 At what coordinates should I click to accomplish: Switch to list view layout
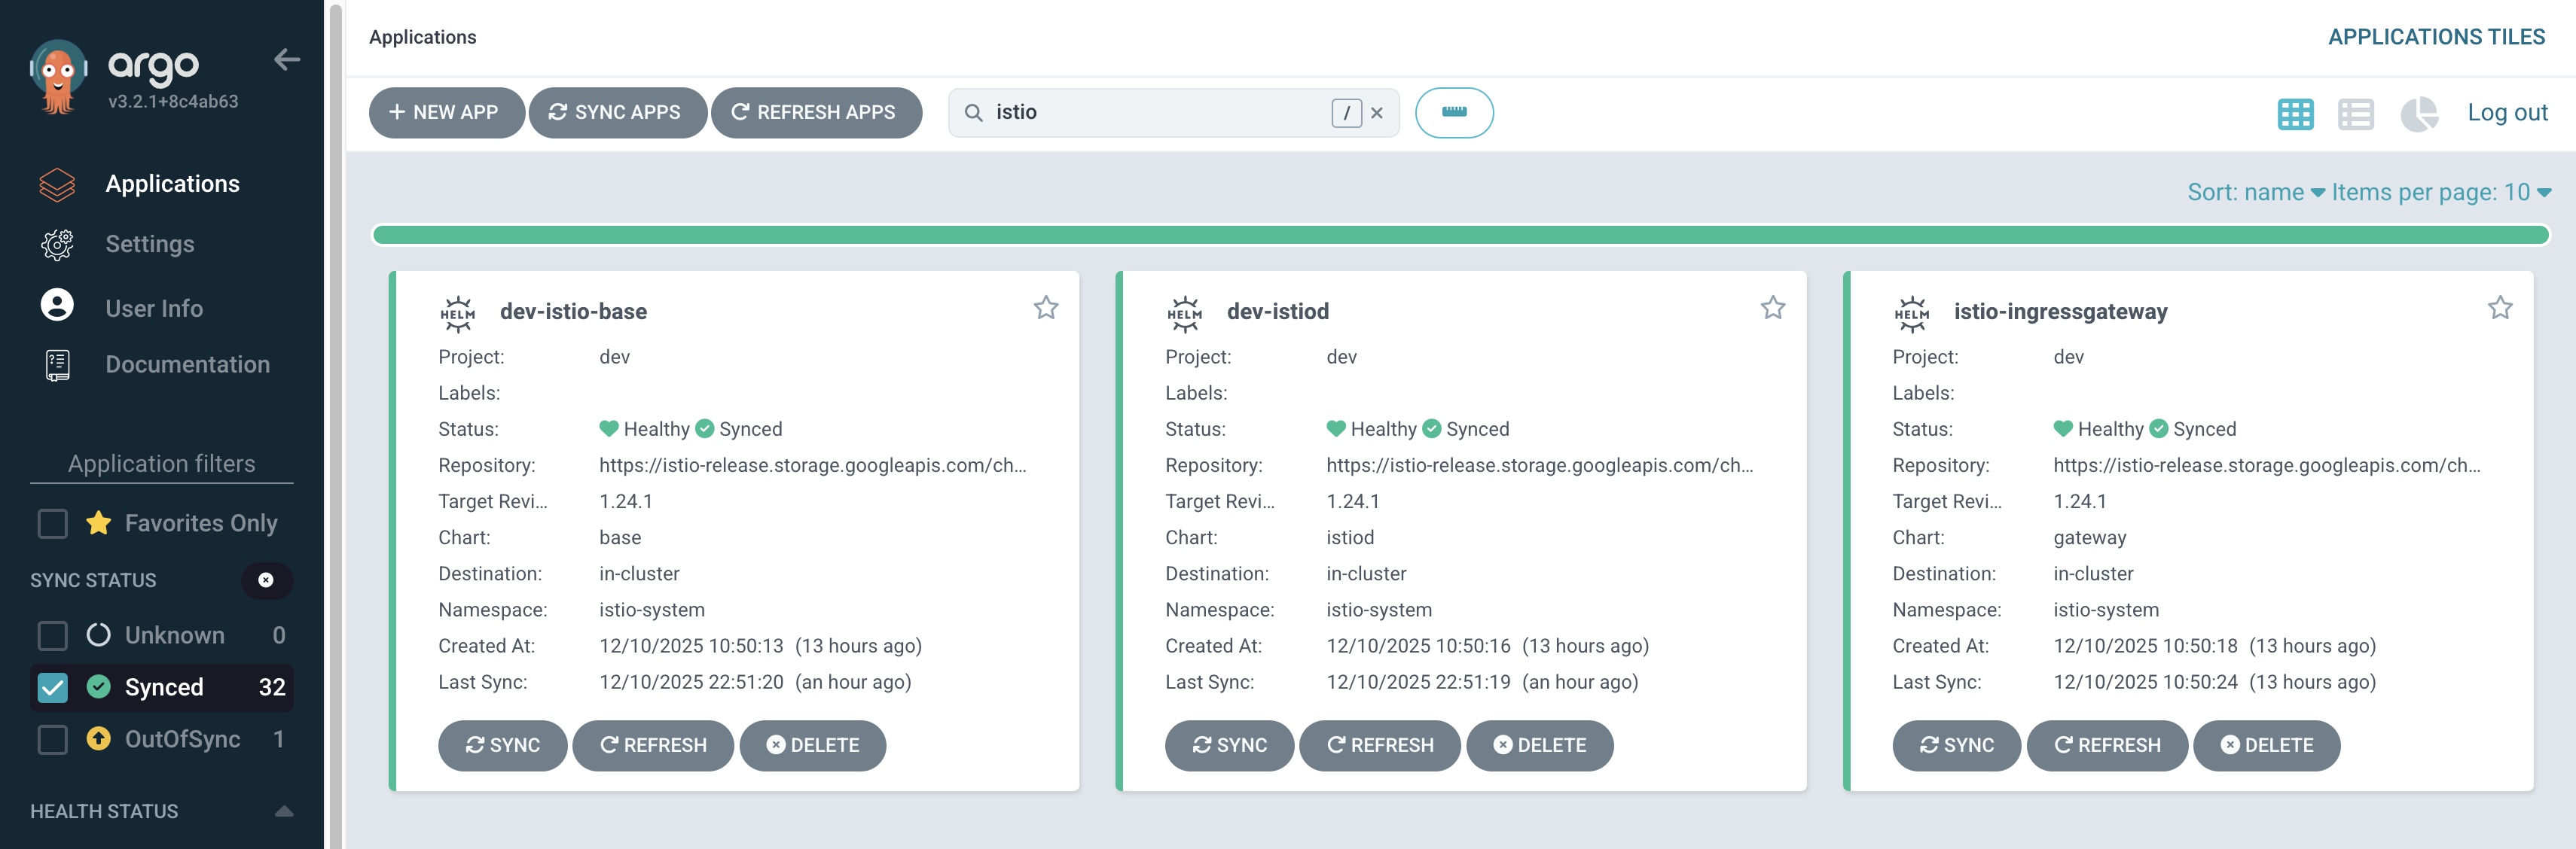[2355, 114]
